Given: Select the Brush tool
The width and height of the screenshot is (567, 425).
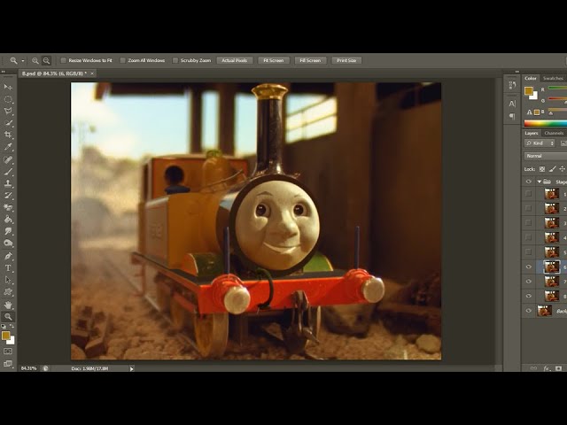Looking at the screenshot, I should (8, 171).
